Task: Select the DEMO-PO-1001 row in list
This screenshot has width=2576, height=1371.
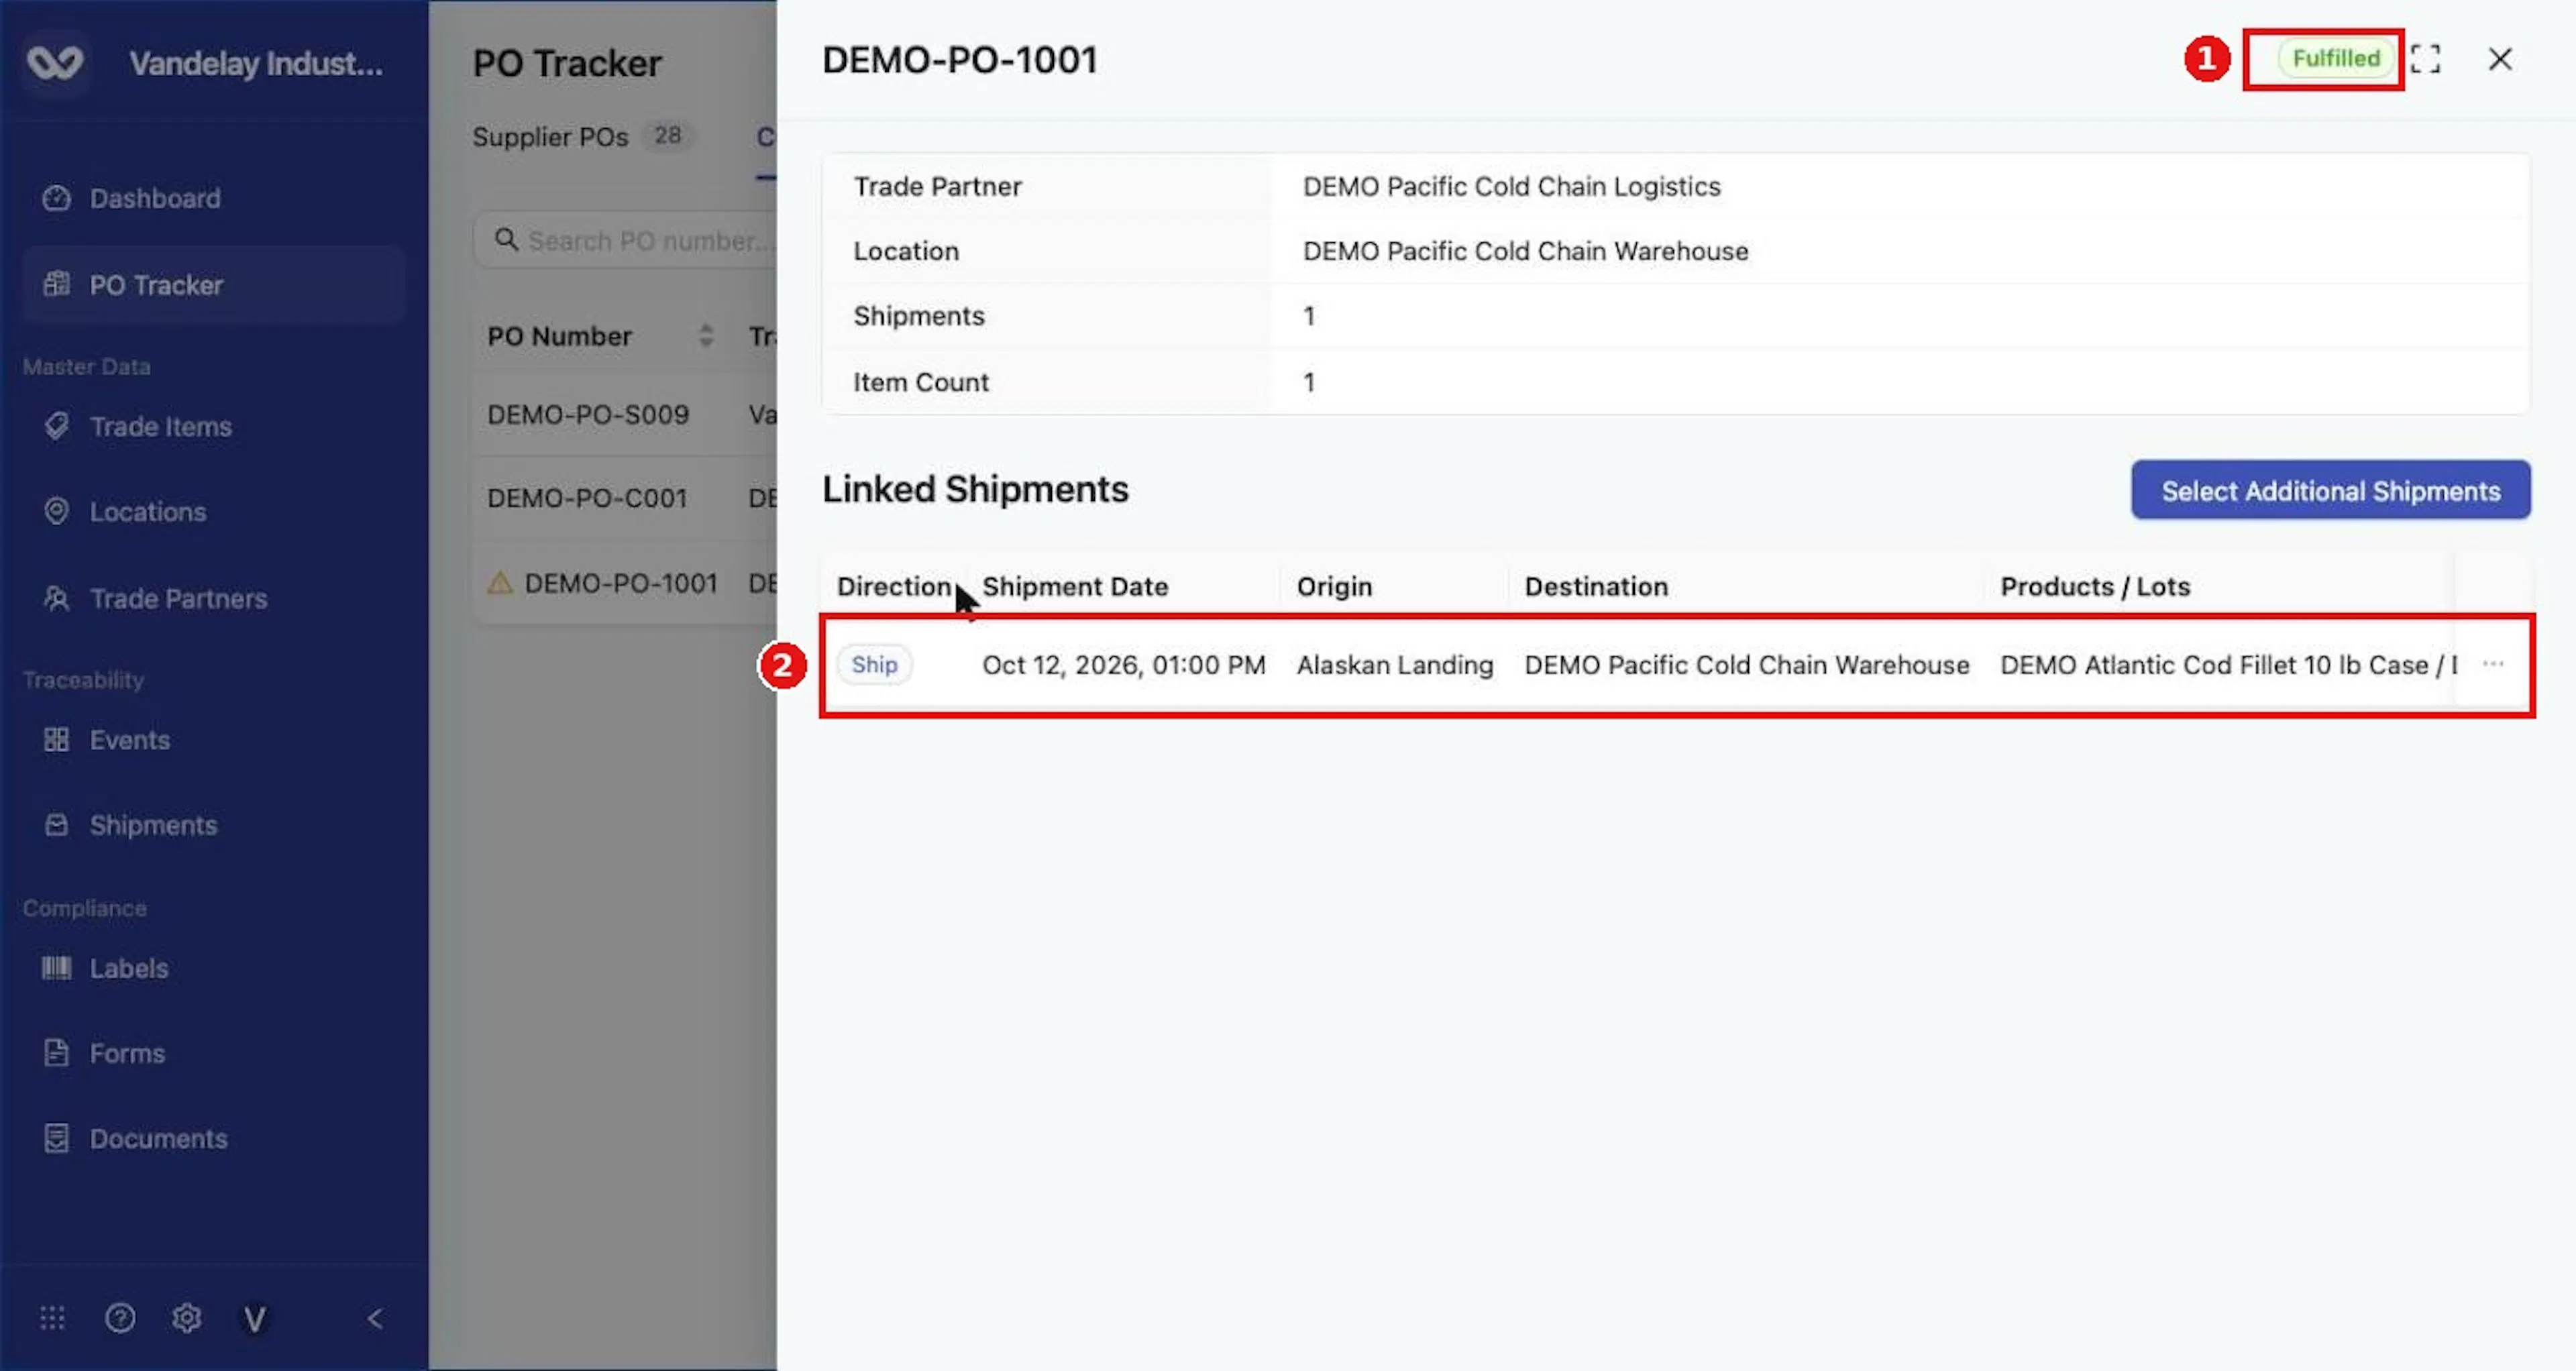Action: [x=625, y=583]
